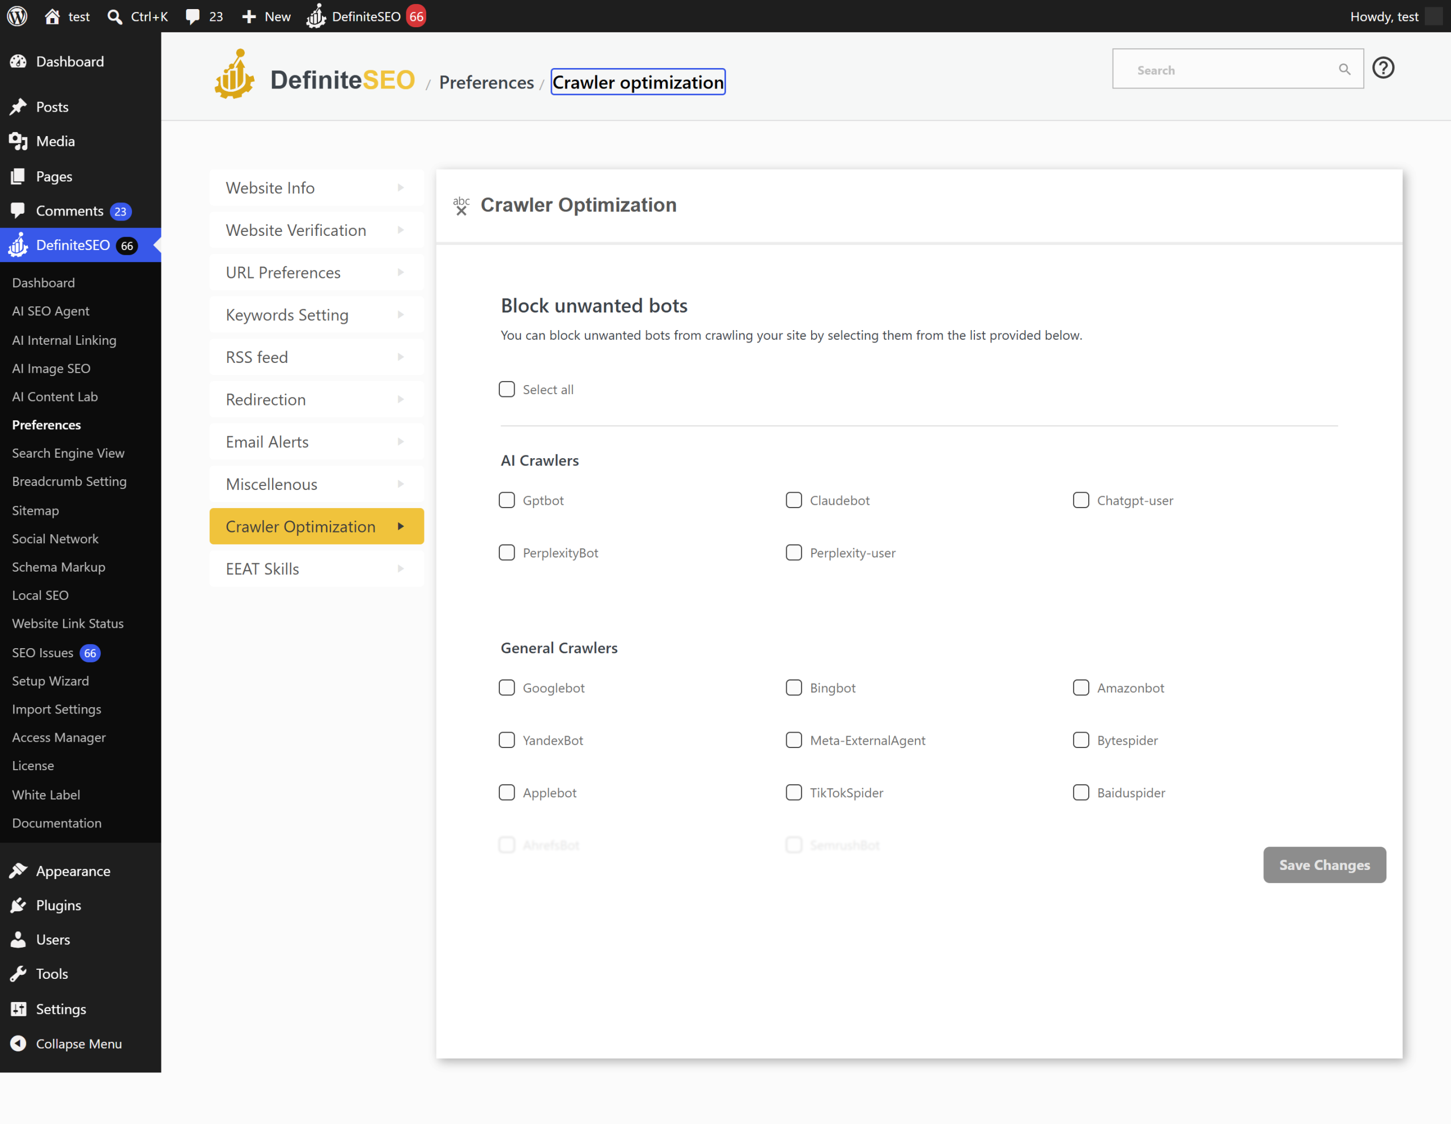Open AI SEO Agent submenu item

(x=50, y=311)
